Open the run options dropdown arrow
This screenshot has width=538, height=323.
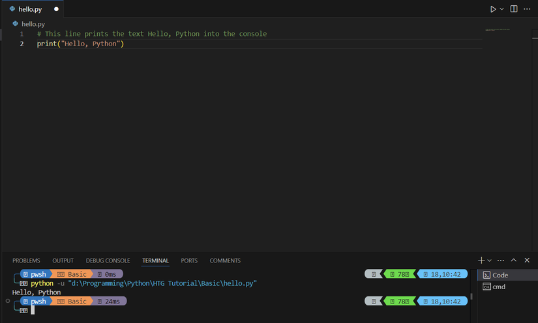pos(501,9)
